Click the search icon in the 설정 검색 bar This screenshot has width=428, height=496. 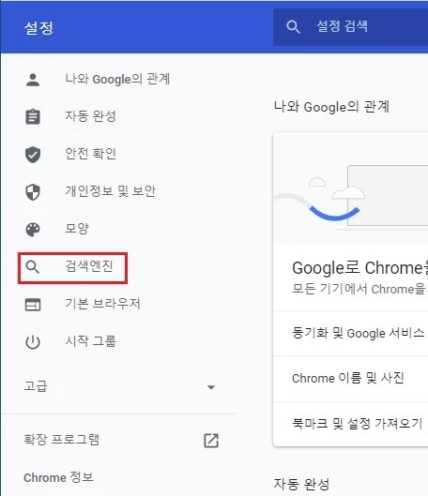click(x=293, y=27)
